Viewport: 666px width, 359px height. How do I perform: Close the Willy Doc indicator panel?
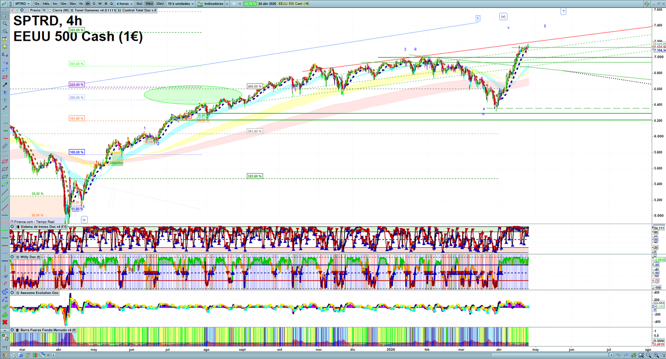12,257
